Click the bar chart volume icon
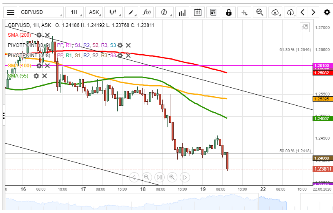The width and height of the screenshot is (333, 213). (182, 12)
